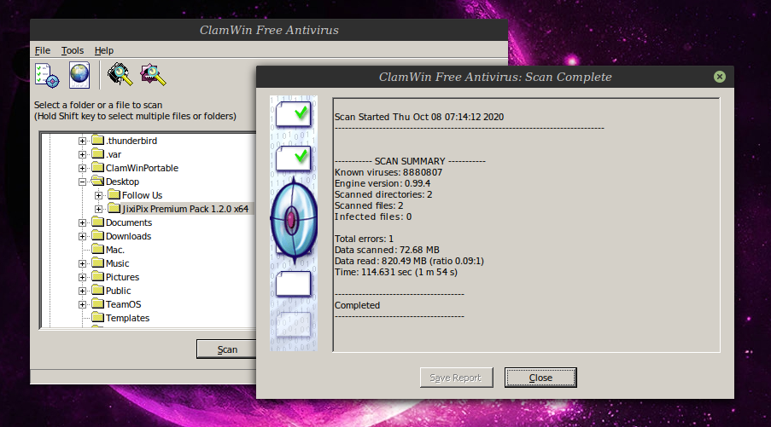
Task: Click the globe icon to update the virus database
Action: click(79, 75)
